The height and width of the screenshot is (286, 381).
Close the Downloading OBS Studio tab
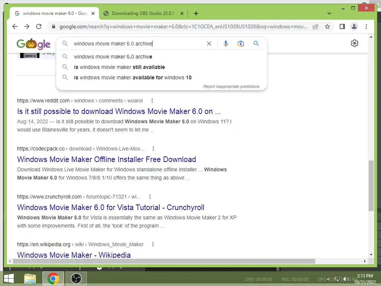[x=182, y=13]
